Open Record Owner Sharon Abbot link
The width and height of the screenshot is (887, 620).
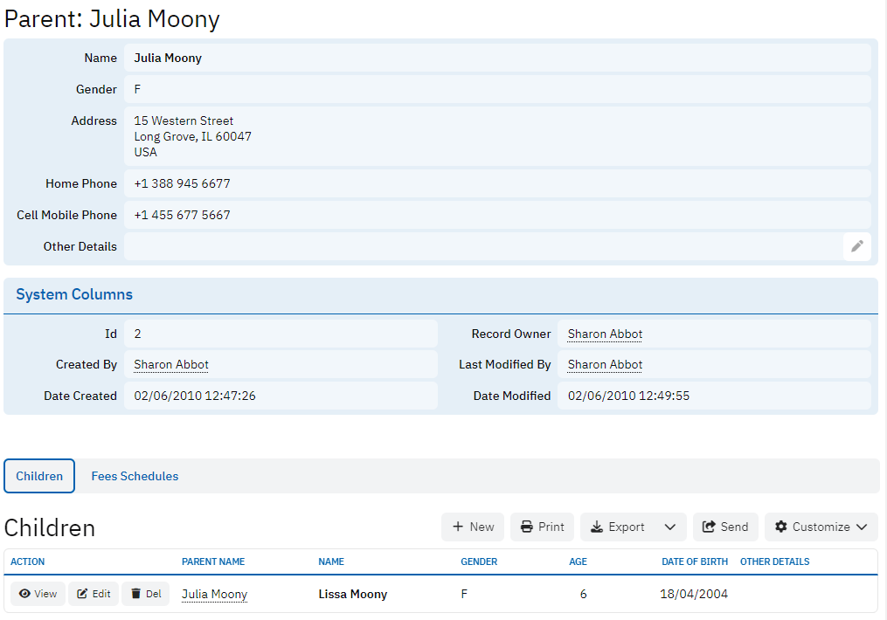605,334
